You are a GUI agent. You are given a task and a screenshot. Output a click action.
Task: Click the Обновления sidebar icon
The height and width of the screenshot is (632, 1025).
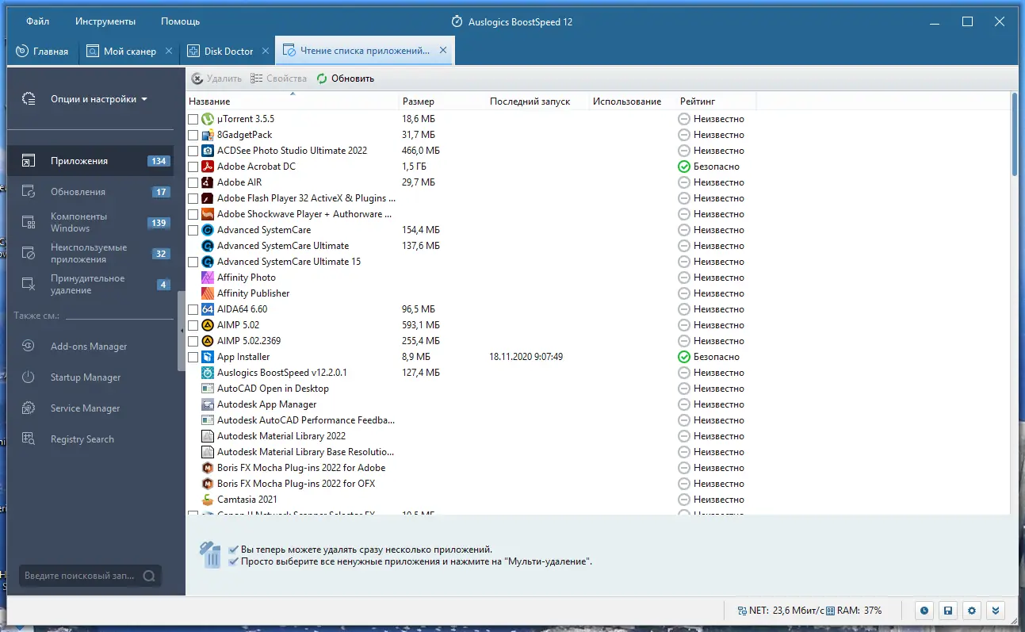(29, 192)
